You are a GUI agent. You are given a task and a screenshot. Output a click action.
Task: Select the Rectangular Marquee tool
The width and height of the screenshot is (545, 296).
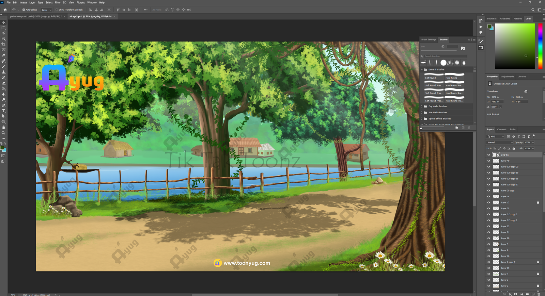click(3, 28)
